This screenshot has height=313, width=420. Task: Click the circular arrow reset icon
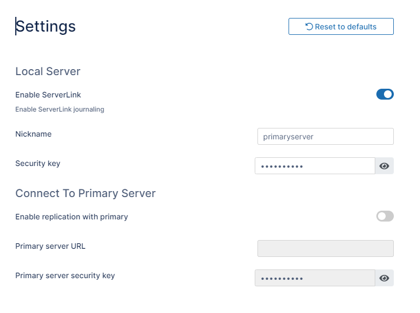[309, 27]
